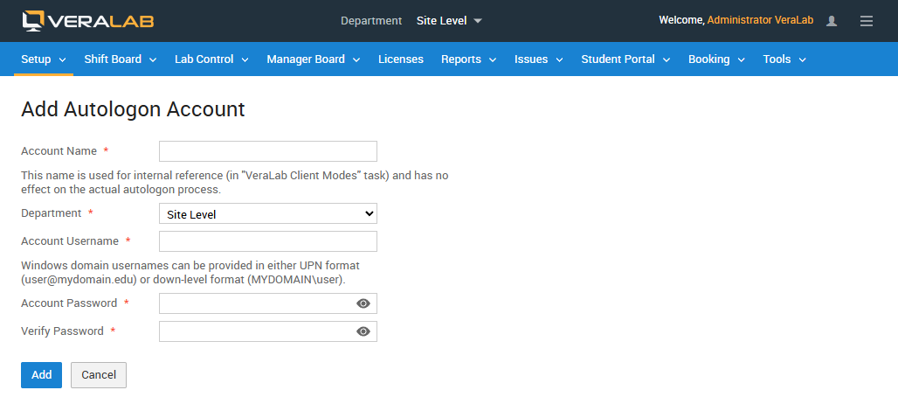Open the Reports menu

[468, 59]
